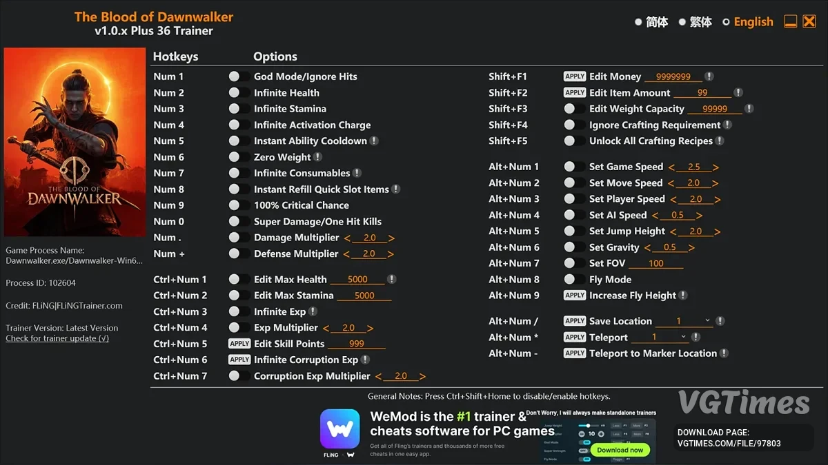Click the Edit Weight Capacity value field
Screen dimensions: 828x465
[x=715, y=109]
